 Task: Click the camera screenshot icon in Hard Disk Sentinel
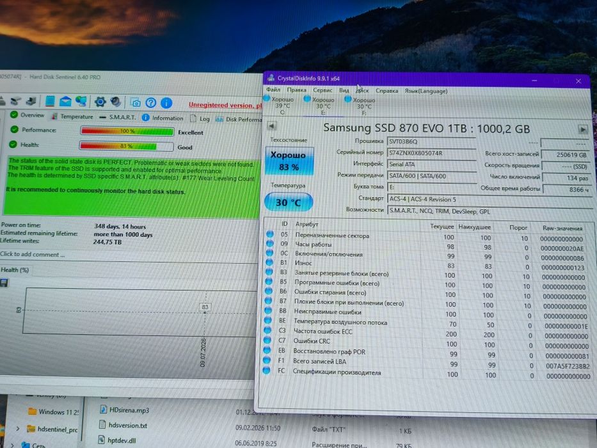pos(136,102)
